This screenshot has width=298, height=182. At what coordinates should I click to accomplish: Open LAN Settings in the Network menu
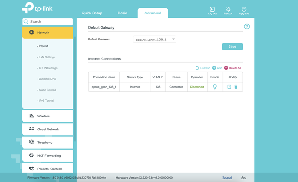(x=47, y=57)
